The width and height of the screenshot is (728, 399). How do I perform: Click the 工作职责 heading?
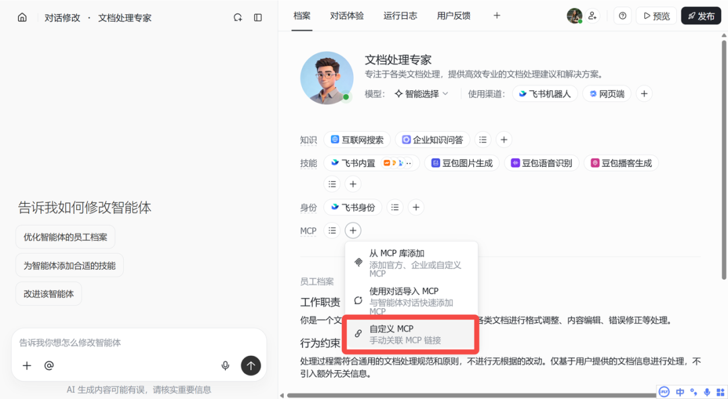click(x=320, y=302)
